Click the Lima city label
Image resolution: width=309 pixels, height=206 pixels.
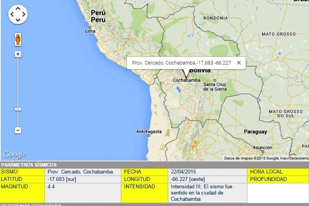pyautogui.click(x=90, y=31)
